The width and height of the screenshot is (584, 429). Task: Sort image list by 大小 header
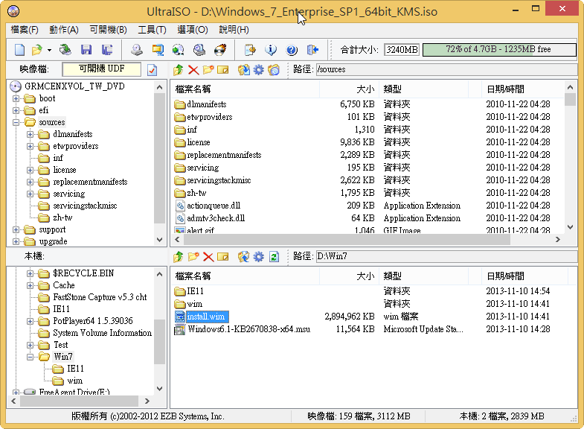pos(350,89)
